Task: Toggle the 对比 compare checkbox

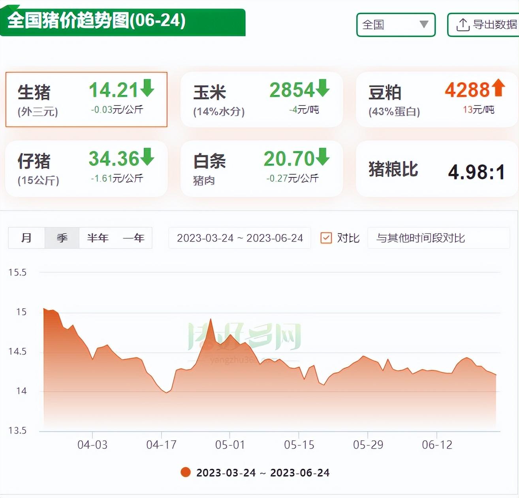Action: 326,238
